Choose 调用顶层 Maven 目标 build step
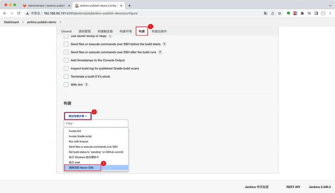335x193 pixels. pyautogui.click(x=96, y=168)
